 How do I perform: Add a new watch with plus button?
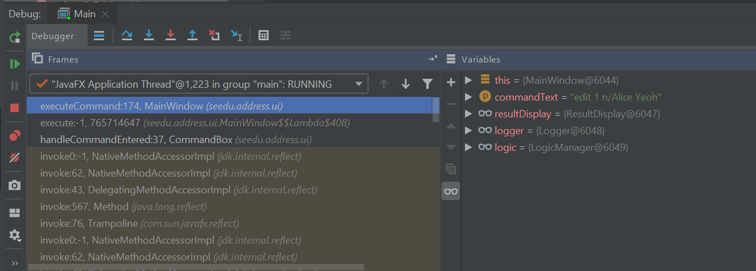pyautogui.click(x=450, y=83)
